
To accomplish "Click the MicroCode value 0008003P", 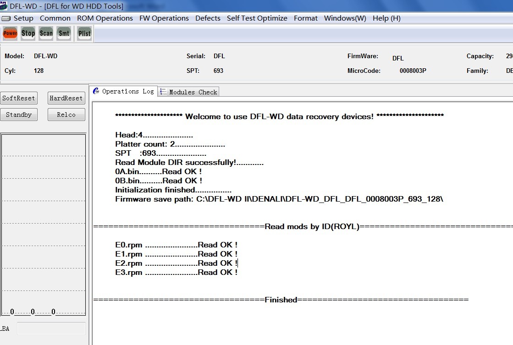I will coord(413,71).
